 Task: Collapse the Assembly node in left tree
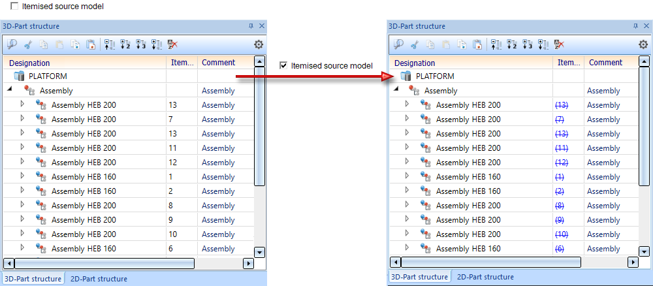tap(10, 90)
